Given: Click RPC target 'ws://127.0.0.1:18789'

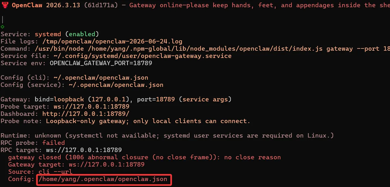Looking at the screenshot, I should coord(84,150).
